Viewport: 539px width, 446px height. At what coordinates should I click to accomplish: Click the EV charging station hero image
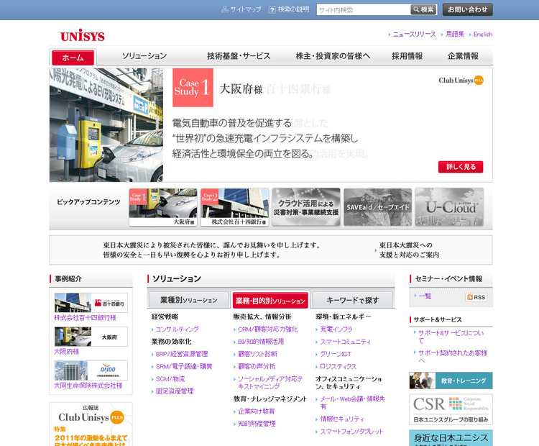(x=106, y=125)
